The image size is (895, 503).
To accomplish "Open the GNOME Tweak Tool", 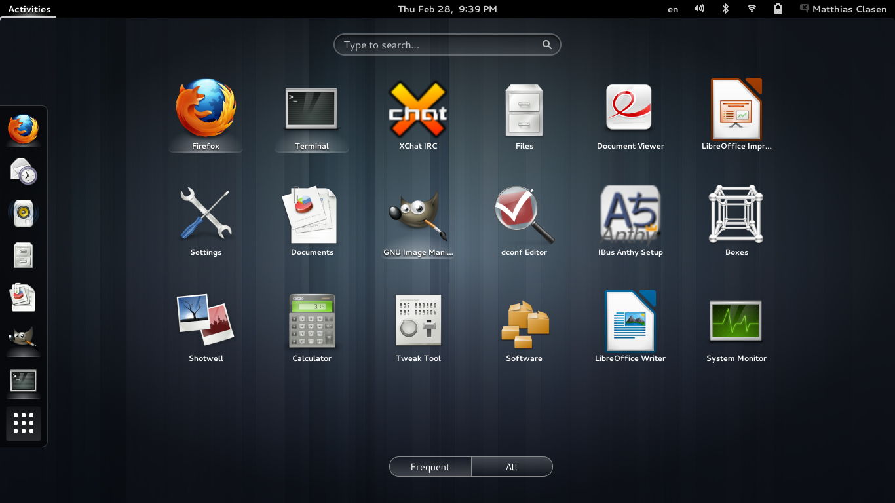I will tap(418, 321).
